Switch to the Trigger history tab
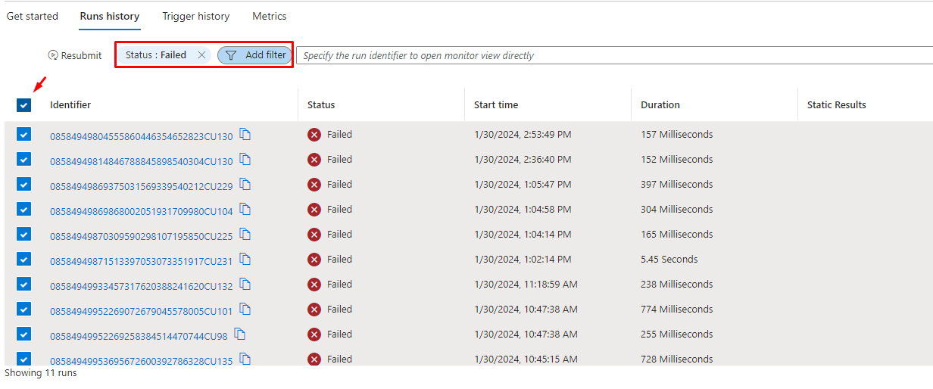Image resolution: width=933 pixels, height=389 pixels. point(195,16)
